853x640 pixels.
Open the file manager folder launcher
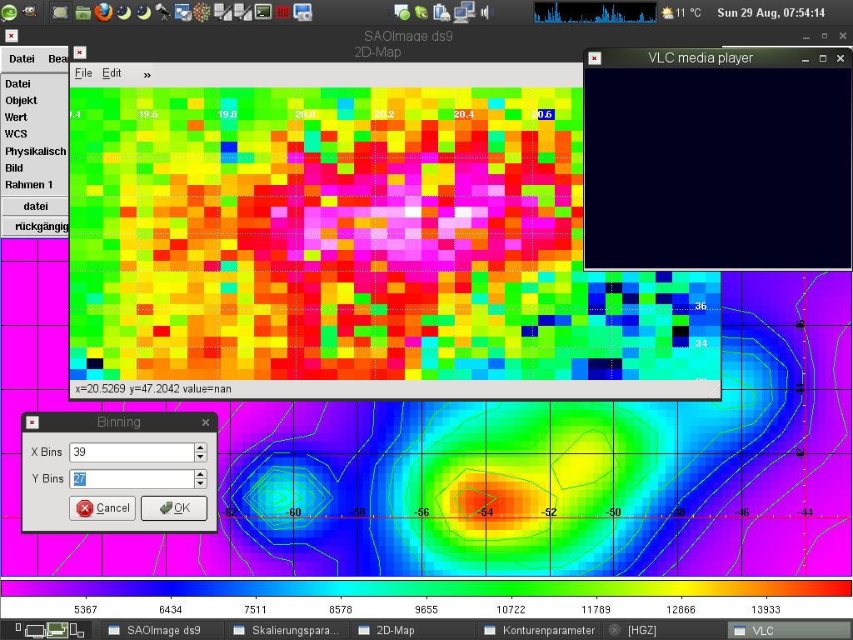pos(82,12)
